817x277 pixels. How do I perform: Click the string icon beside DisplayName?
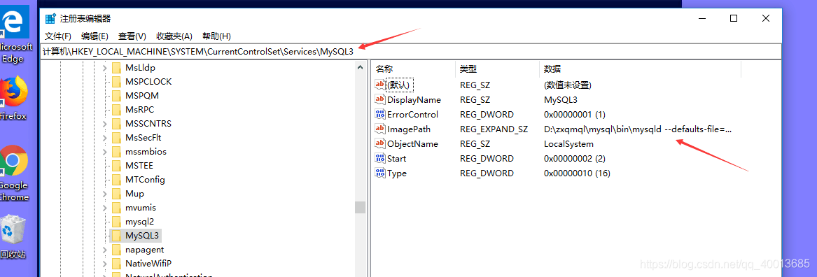click(x=380, y=99)
